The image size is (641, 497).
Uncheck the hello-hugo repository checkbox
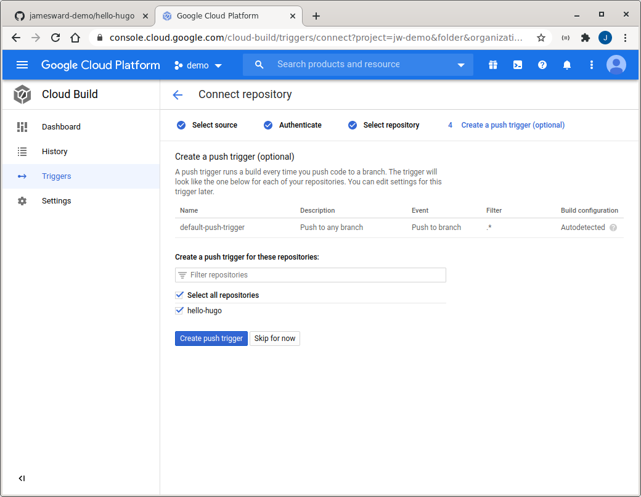coord(180,311)
